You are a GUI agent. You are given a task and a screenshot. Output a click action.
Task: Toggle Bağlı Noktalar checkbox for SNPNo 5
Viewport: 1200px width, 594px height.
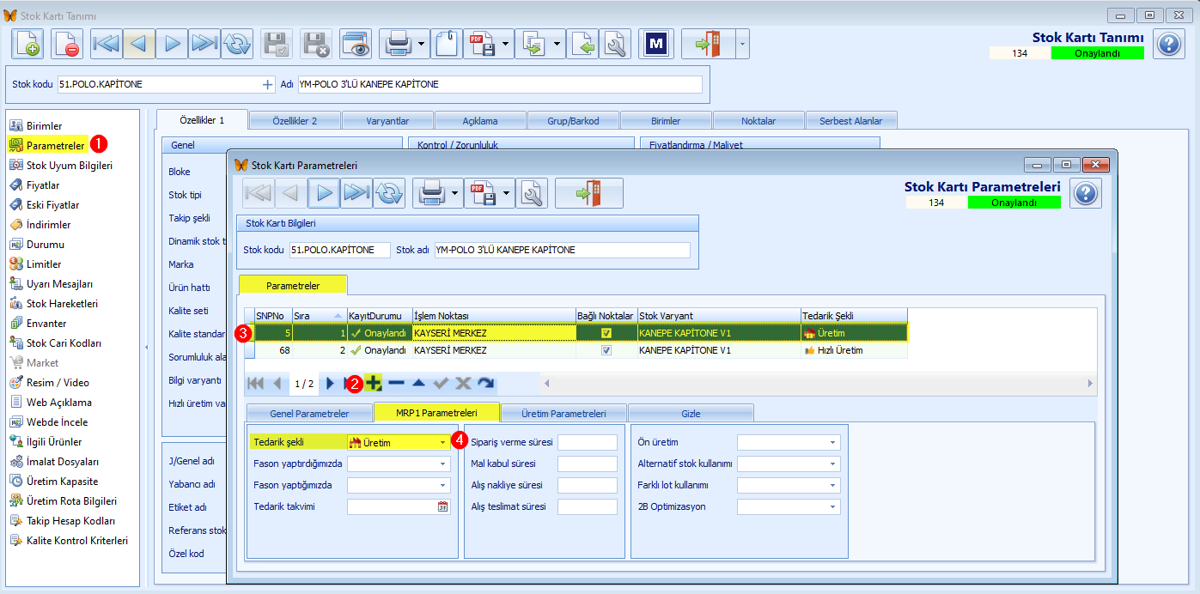click(x=606, y=333)
